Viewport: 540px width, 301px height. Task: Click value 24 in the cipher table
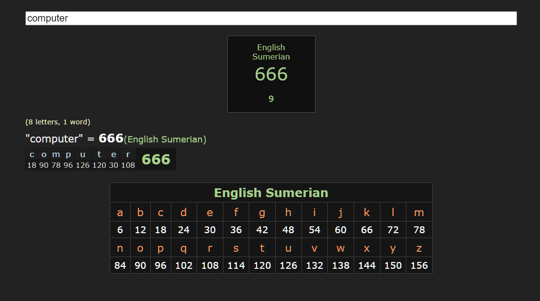point(183,230)
